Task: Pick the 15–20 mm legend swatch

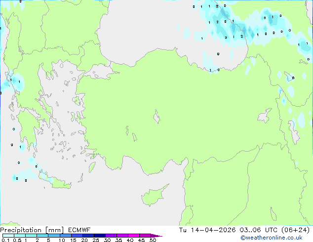Action: tap(77, 236)
